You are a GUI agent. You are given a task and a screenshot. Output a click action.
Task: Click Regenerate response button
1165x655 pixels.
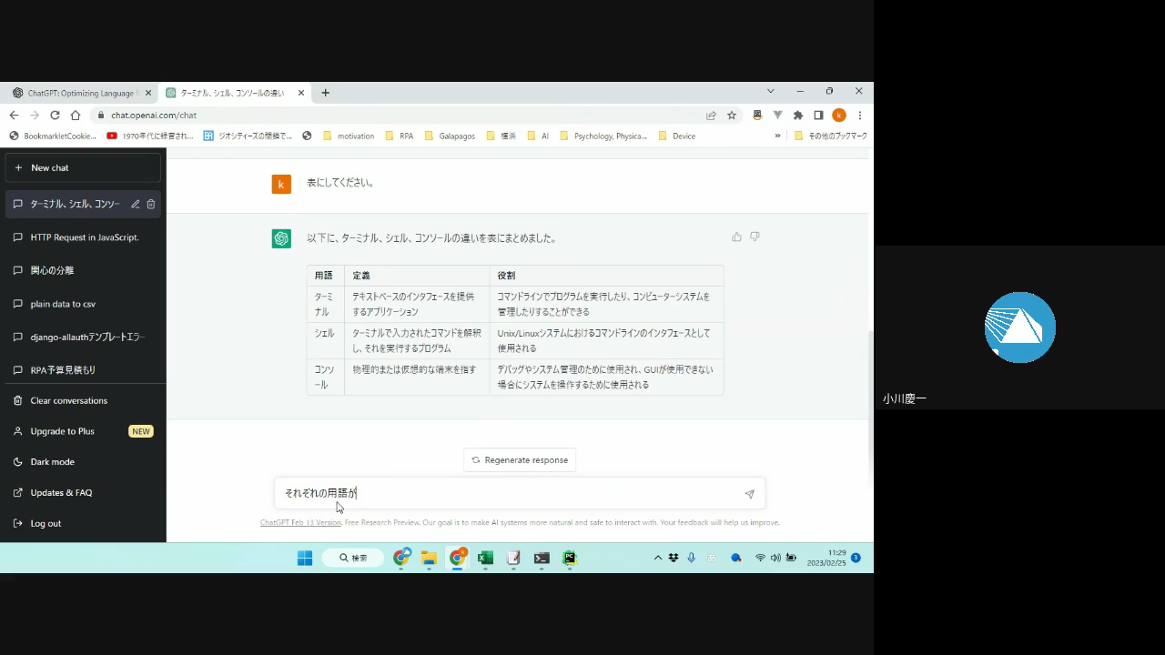[519, 460]
